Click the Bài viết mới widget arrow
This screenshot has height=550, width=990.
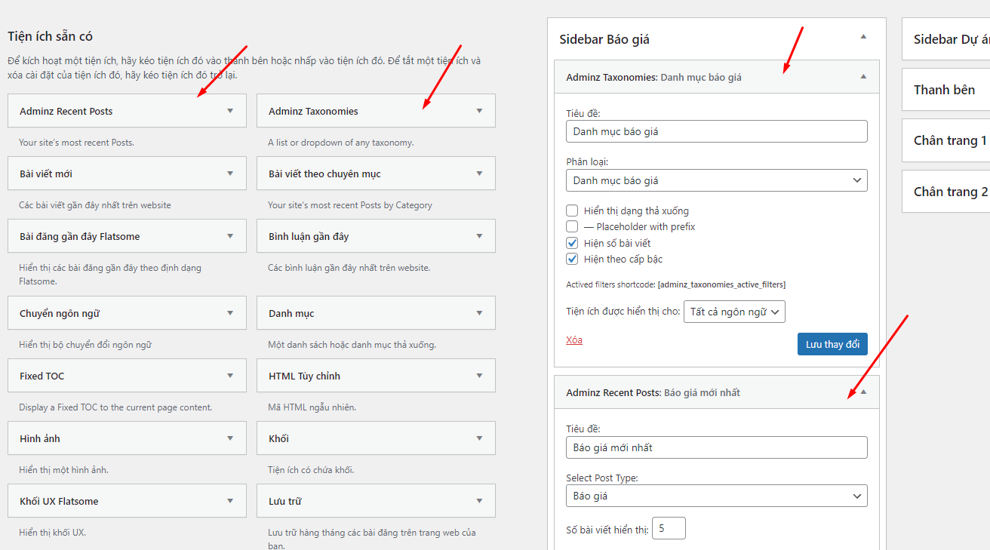coord(230,174)
